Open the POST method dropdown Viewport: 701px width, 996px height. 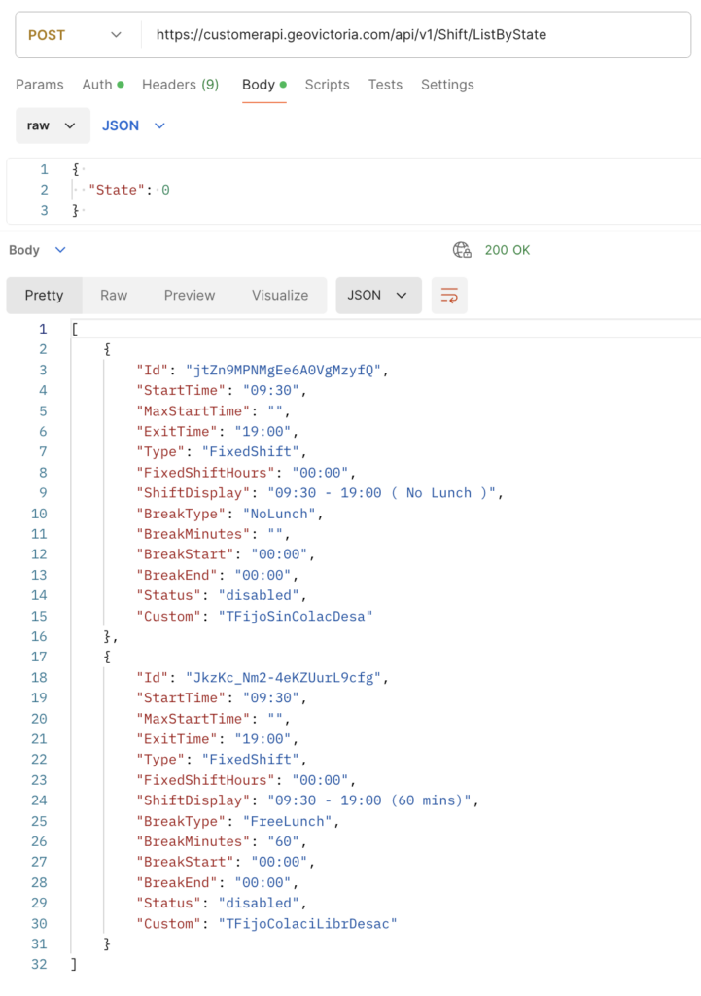click(74, 35)
